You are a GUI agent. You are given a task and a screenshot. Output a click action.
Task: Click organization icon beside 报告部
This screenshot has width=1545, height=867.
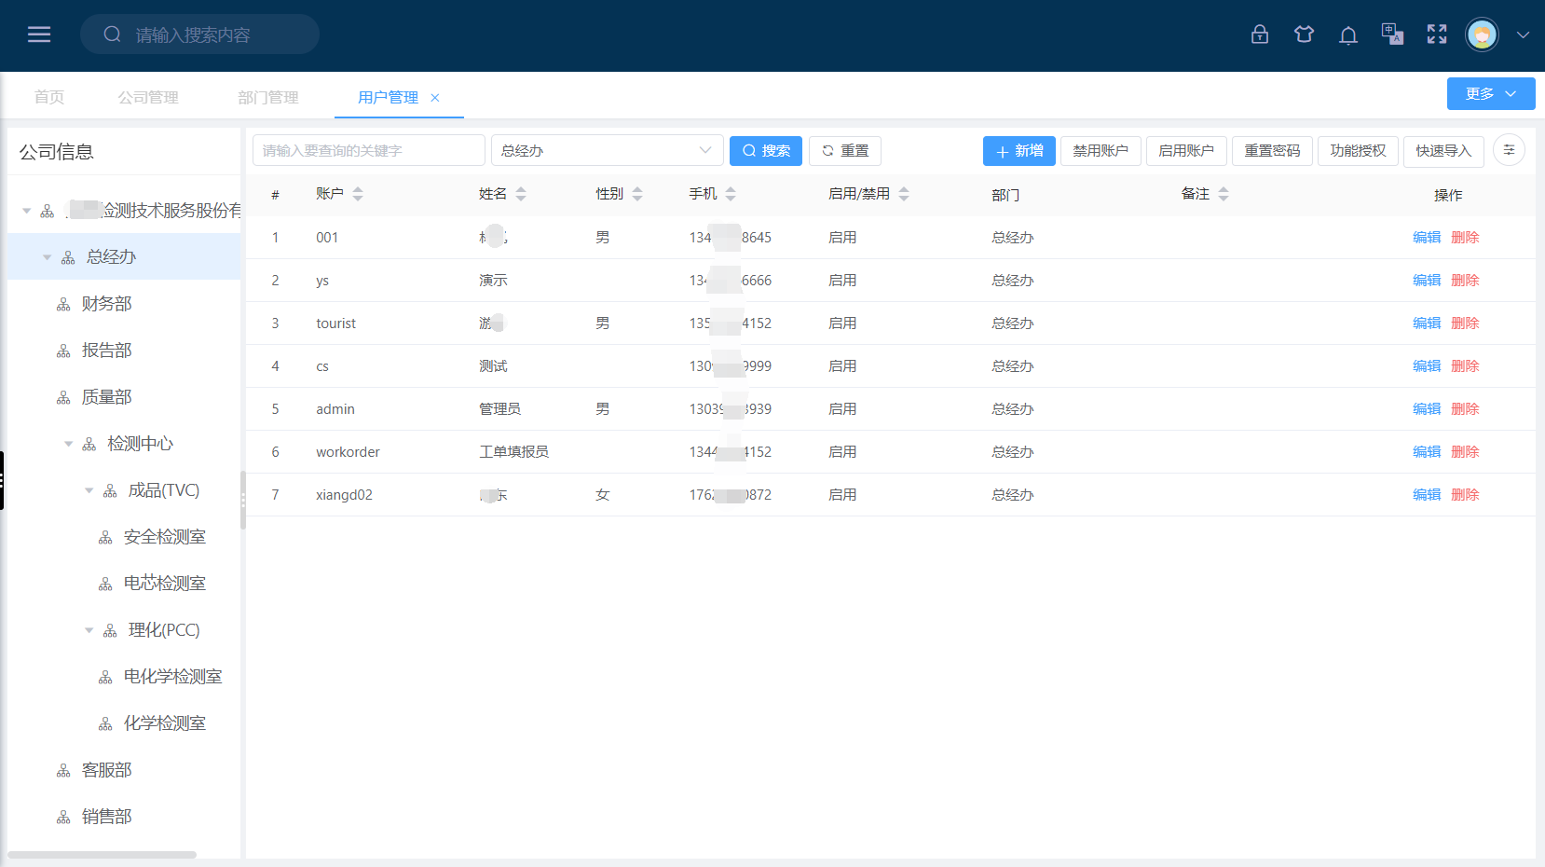click(63, 351)
